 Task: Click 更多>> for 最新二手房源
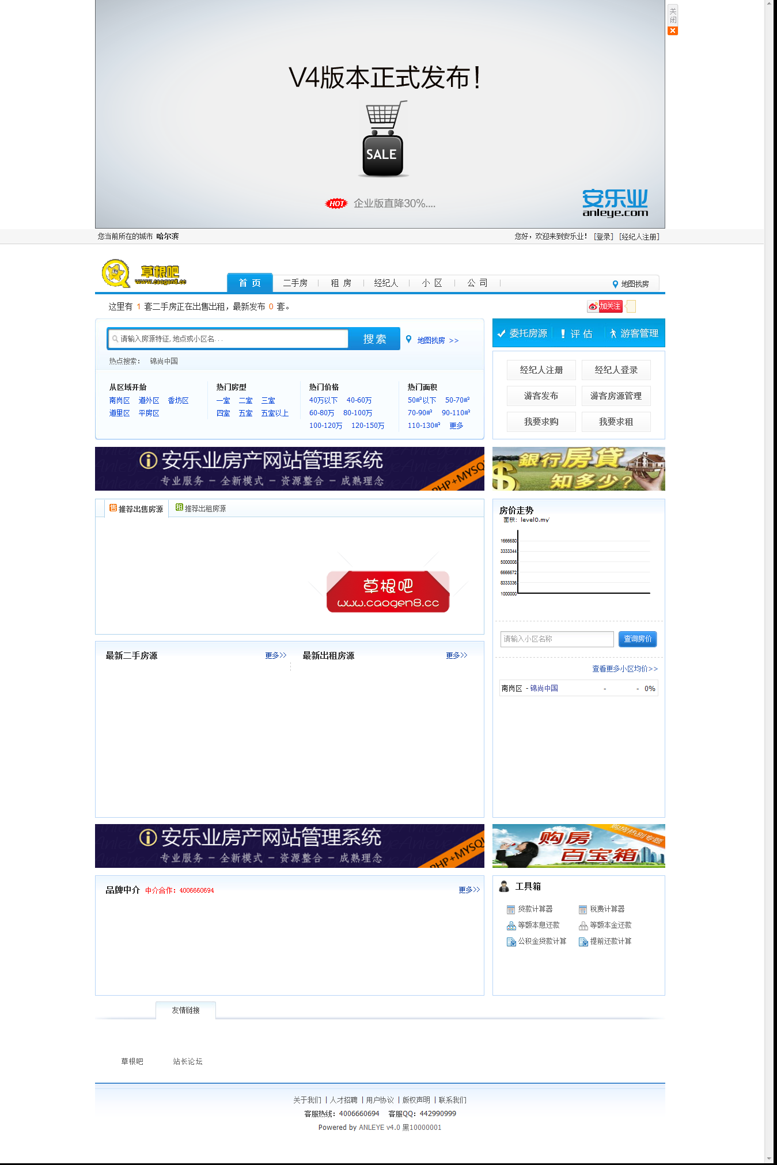tap(275, 655)
